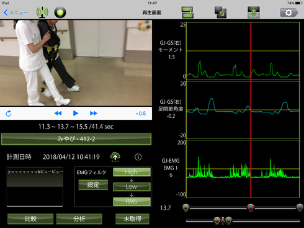Tap the GJ-GS(右) モーメント graph
The height and width of the screenshot is (228, 304).
pos(243,51)
